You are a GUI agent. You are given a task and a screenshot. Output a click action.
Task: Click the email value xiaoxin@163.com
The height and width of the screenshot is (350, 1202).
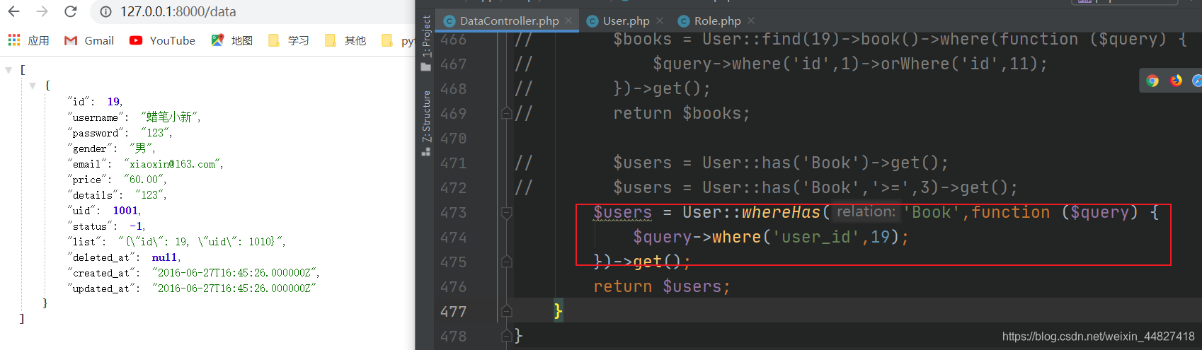(x=173, y=164)
